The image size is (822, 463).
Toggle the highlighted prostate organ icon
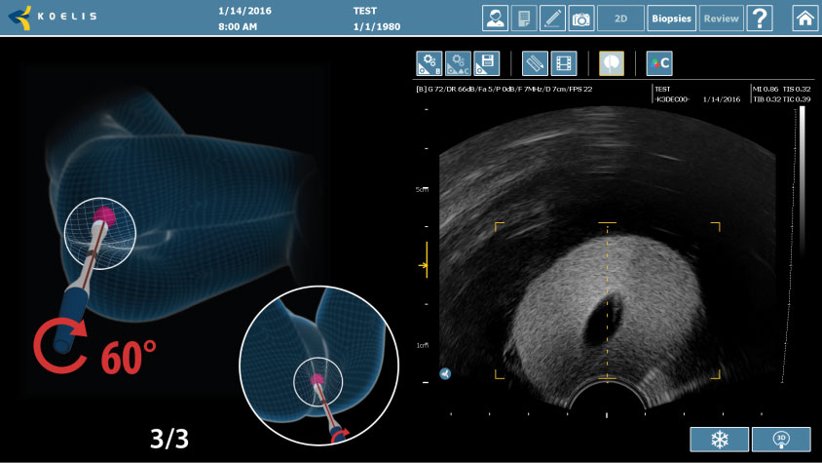point(612,63)
